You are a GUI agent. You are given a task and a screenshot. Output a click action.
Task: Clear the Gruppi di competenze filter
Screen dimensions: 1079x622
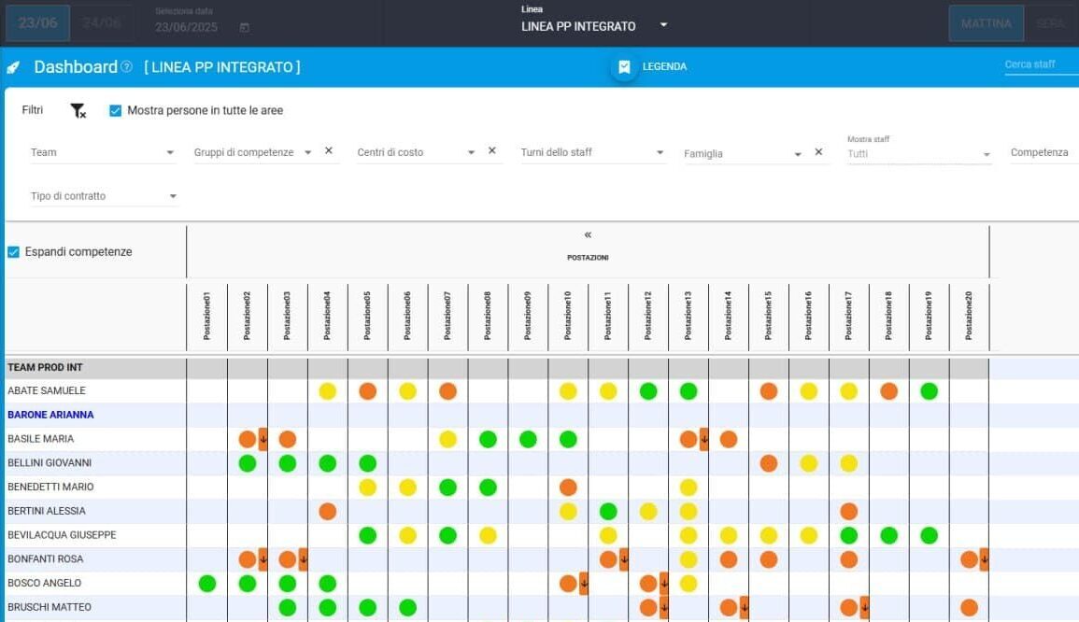click(329, 150)
